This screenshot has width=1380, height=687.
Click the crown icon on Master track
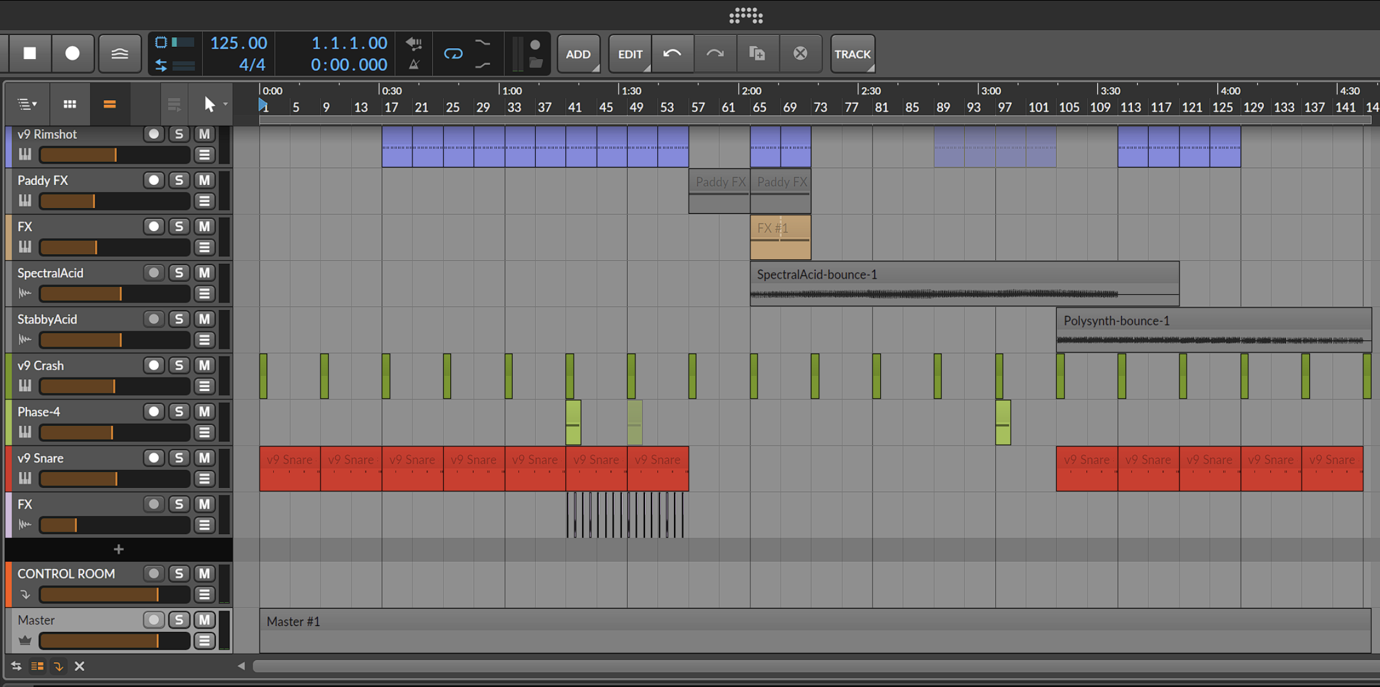(x=25, y=640)
